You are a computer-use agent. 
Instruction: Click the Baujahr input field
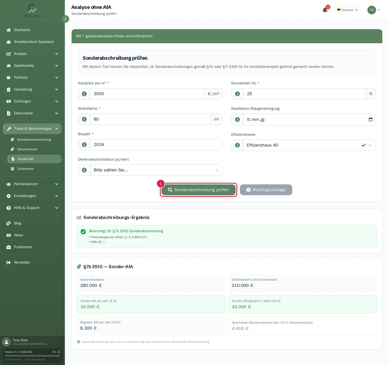156,145
